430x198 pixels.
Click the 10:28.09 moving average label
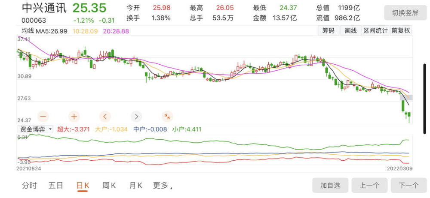click(x=85, y=31)
